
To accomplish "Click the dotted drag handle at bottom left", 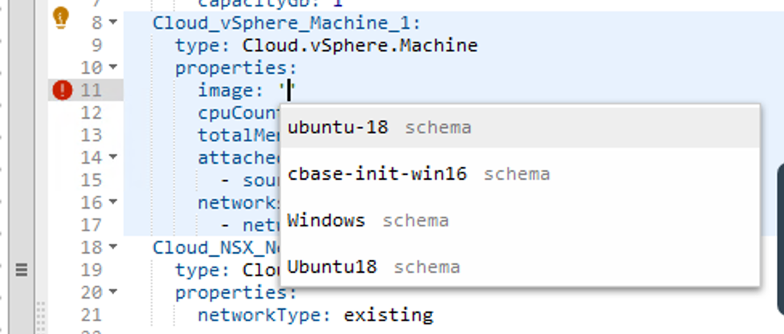I will pos(40,317).
